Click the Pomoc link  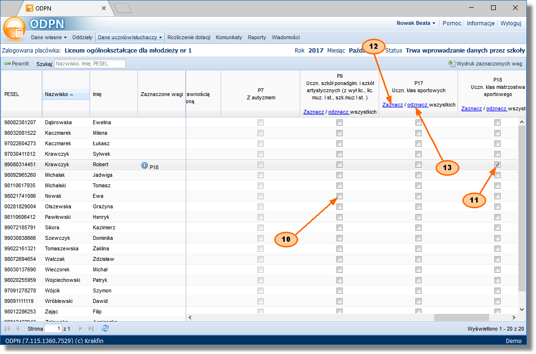tap(452, 23)
